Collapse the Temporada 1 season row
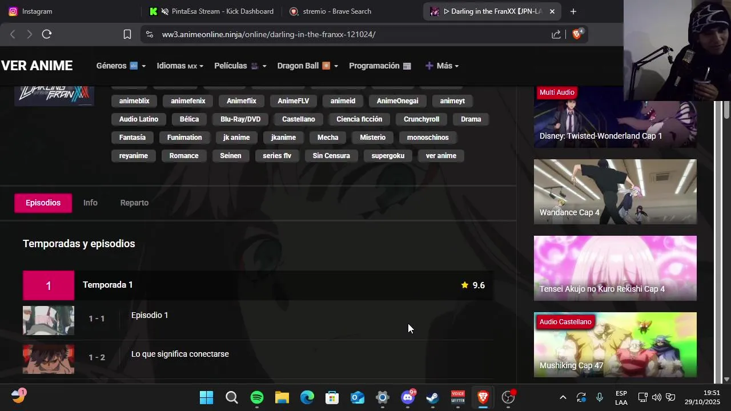Viewport: 731px width, 411px height. tap(258, 285)
